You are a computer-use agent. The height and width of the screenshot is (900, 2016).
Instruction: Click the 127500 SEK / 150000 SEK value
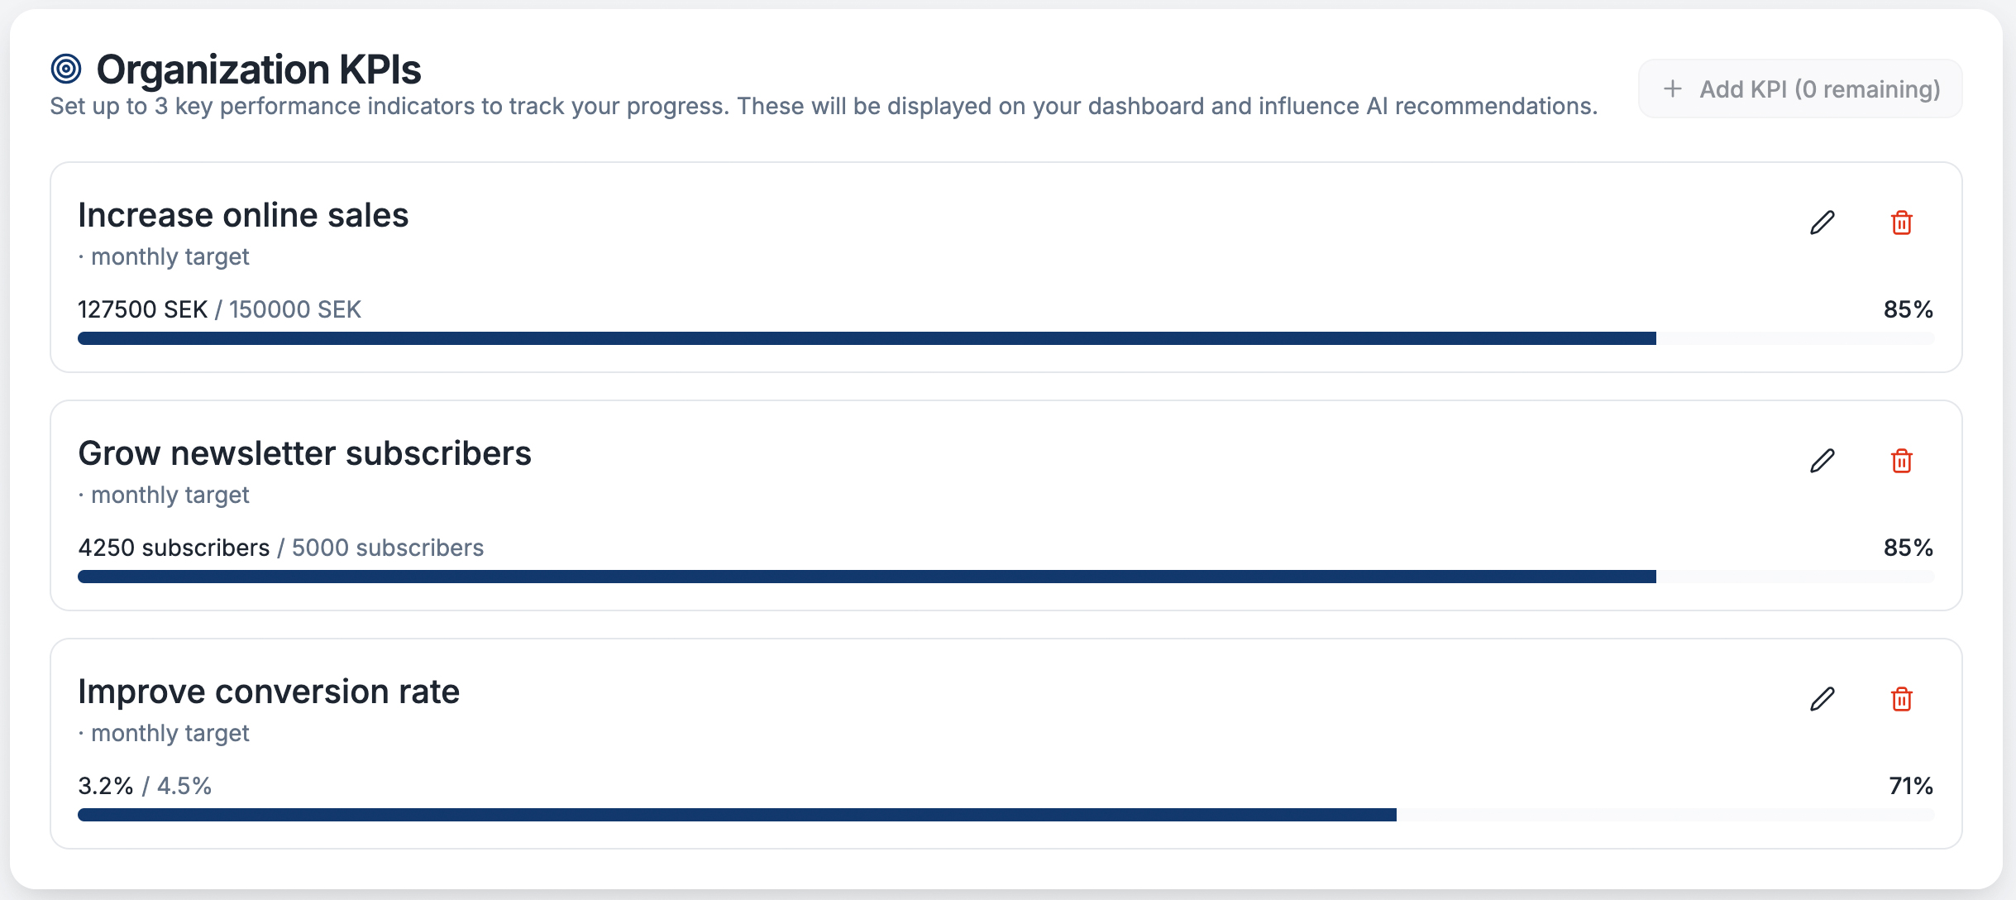tap(219, 309)
